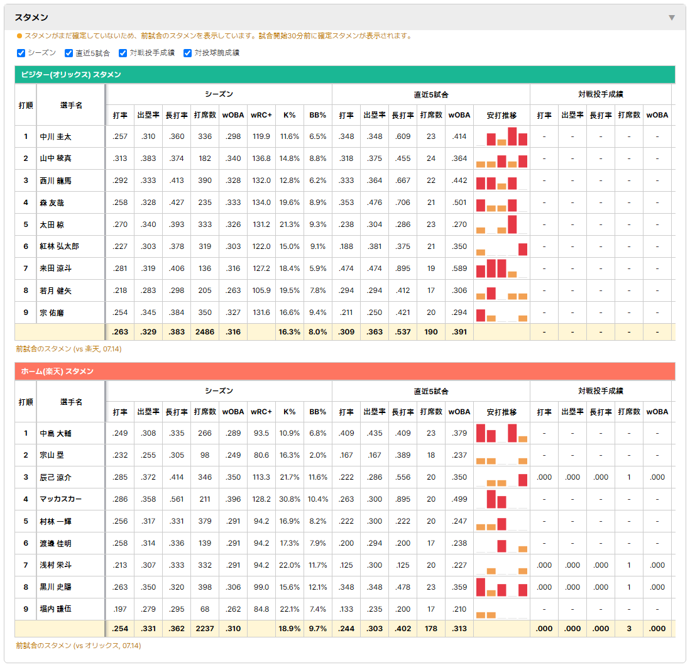The height and width of the screenshot is (667, 690).
Task: Click the 安打推移 column header in the Orix table
Action: (501, 115)
